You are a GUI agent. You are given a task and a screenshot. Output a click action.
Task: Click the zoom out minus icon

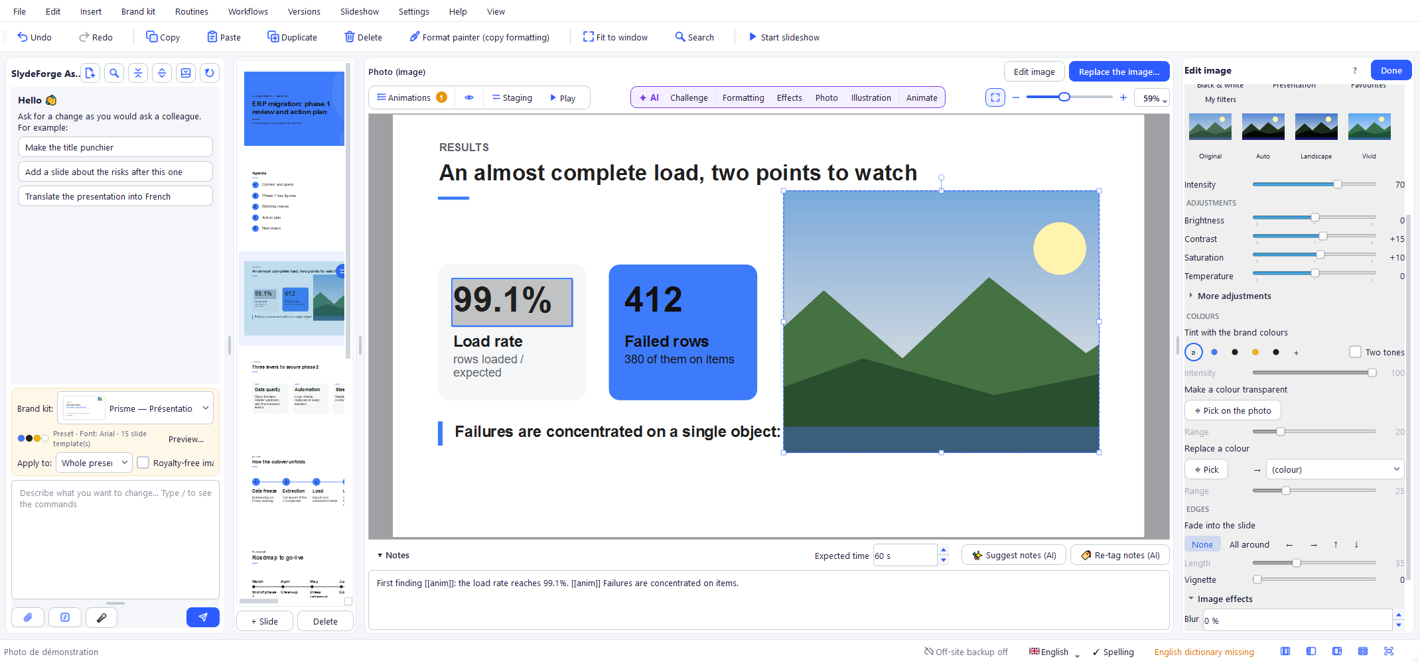click(1015, 97)
